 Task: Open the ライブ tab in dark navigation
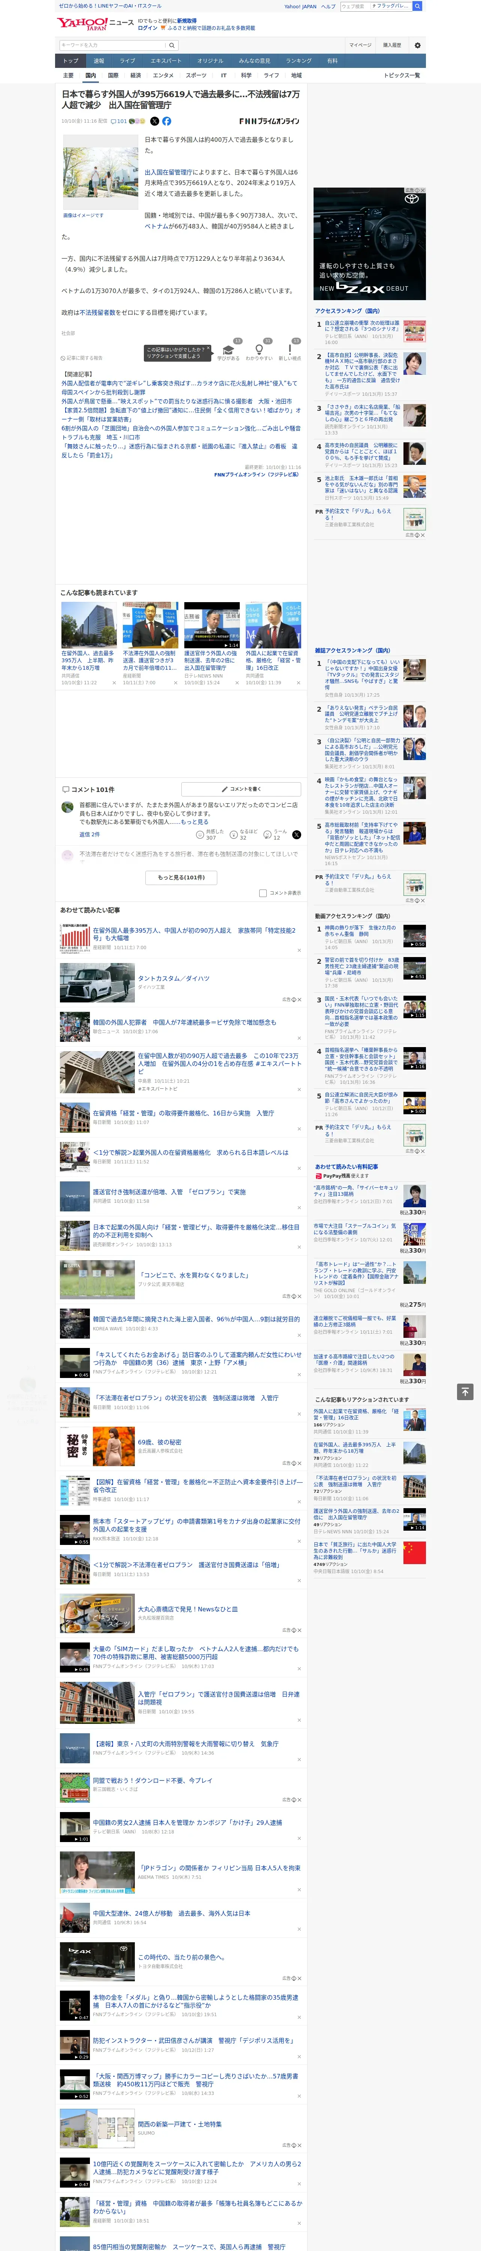tap(127, 61)
